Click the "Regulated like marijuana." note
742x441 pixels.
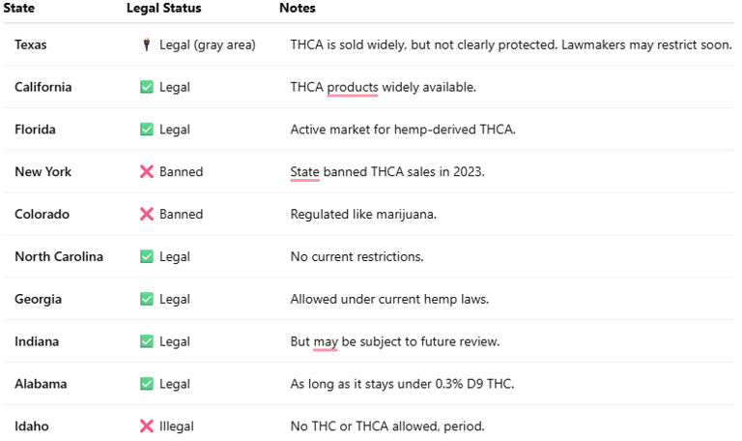(363, 215)
